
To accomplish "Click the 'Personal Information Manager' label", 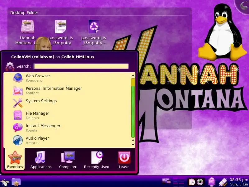I will (54, 88).
